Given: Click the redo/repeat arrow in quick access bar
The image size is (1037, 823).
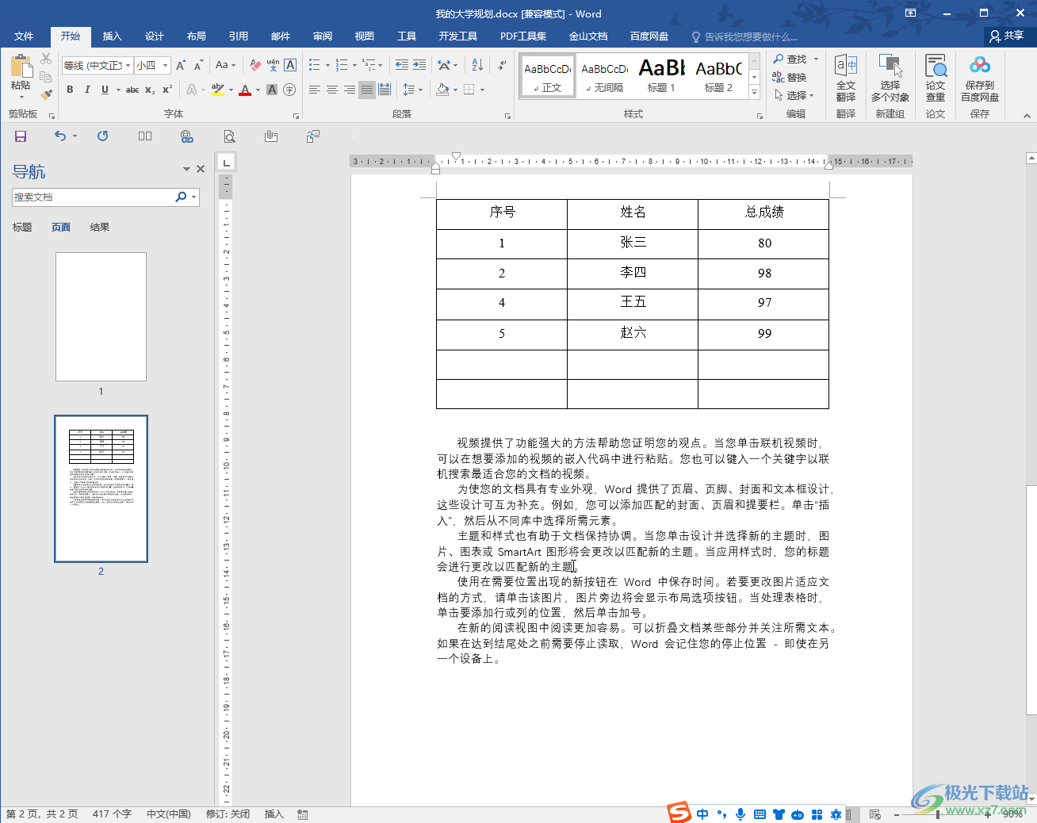Looking at the screenshot, I should click(x=103, y=136).
